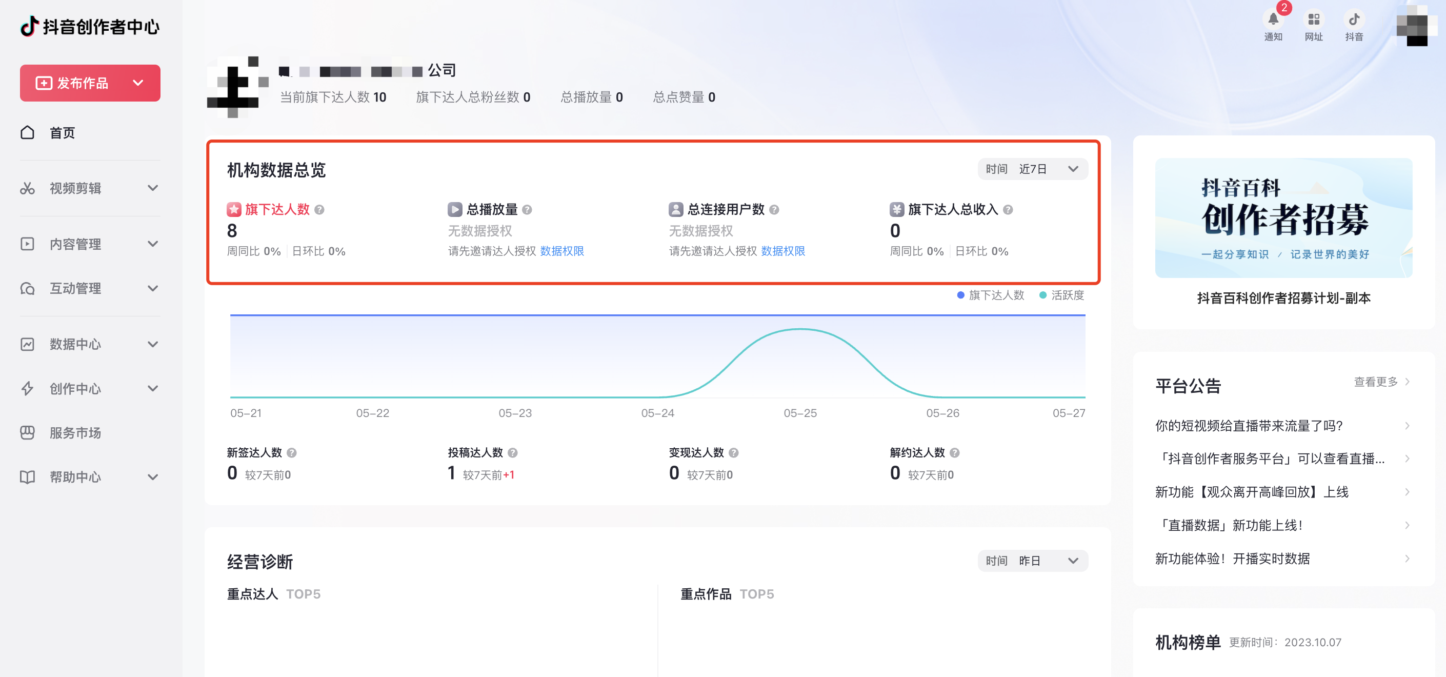Open the 网址 grid icon
1446x677 pixels.
pos(1314,19)
